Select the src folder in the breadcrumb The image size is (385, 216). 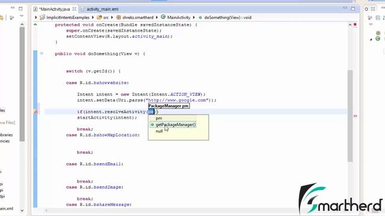(x=106, y=17)
